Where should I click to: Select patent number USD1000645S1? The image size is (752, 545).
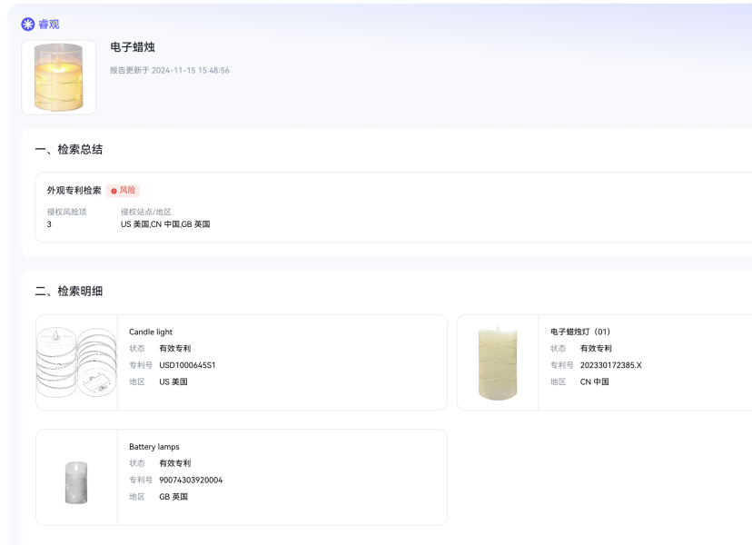tap(187, 365)
